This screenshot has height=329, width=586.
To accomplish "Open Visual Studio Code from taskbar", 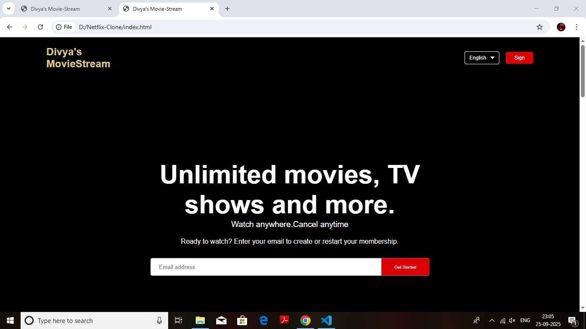I will click(x=326, y=320).
